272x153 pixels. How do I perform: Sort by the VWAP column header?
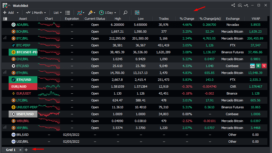(256, 19)
